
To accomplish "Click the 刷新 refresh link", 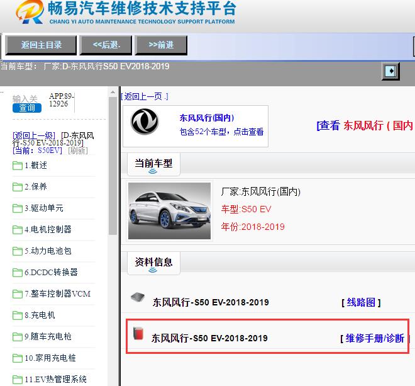I will coord(78,150).
